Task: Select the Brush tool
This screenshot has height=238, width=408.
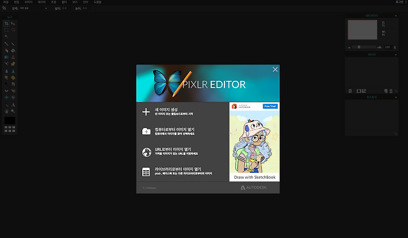Action: 13,44
